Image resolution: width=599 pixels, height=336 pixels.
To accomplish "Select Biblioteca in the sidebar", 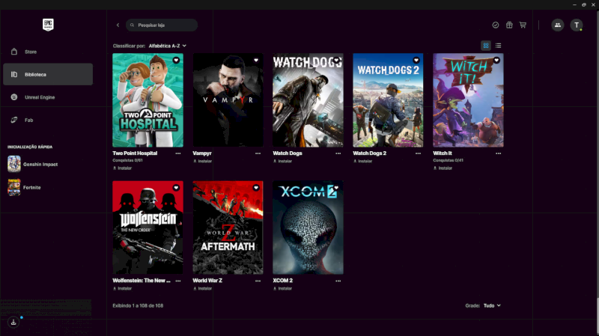I will (48, 74).
